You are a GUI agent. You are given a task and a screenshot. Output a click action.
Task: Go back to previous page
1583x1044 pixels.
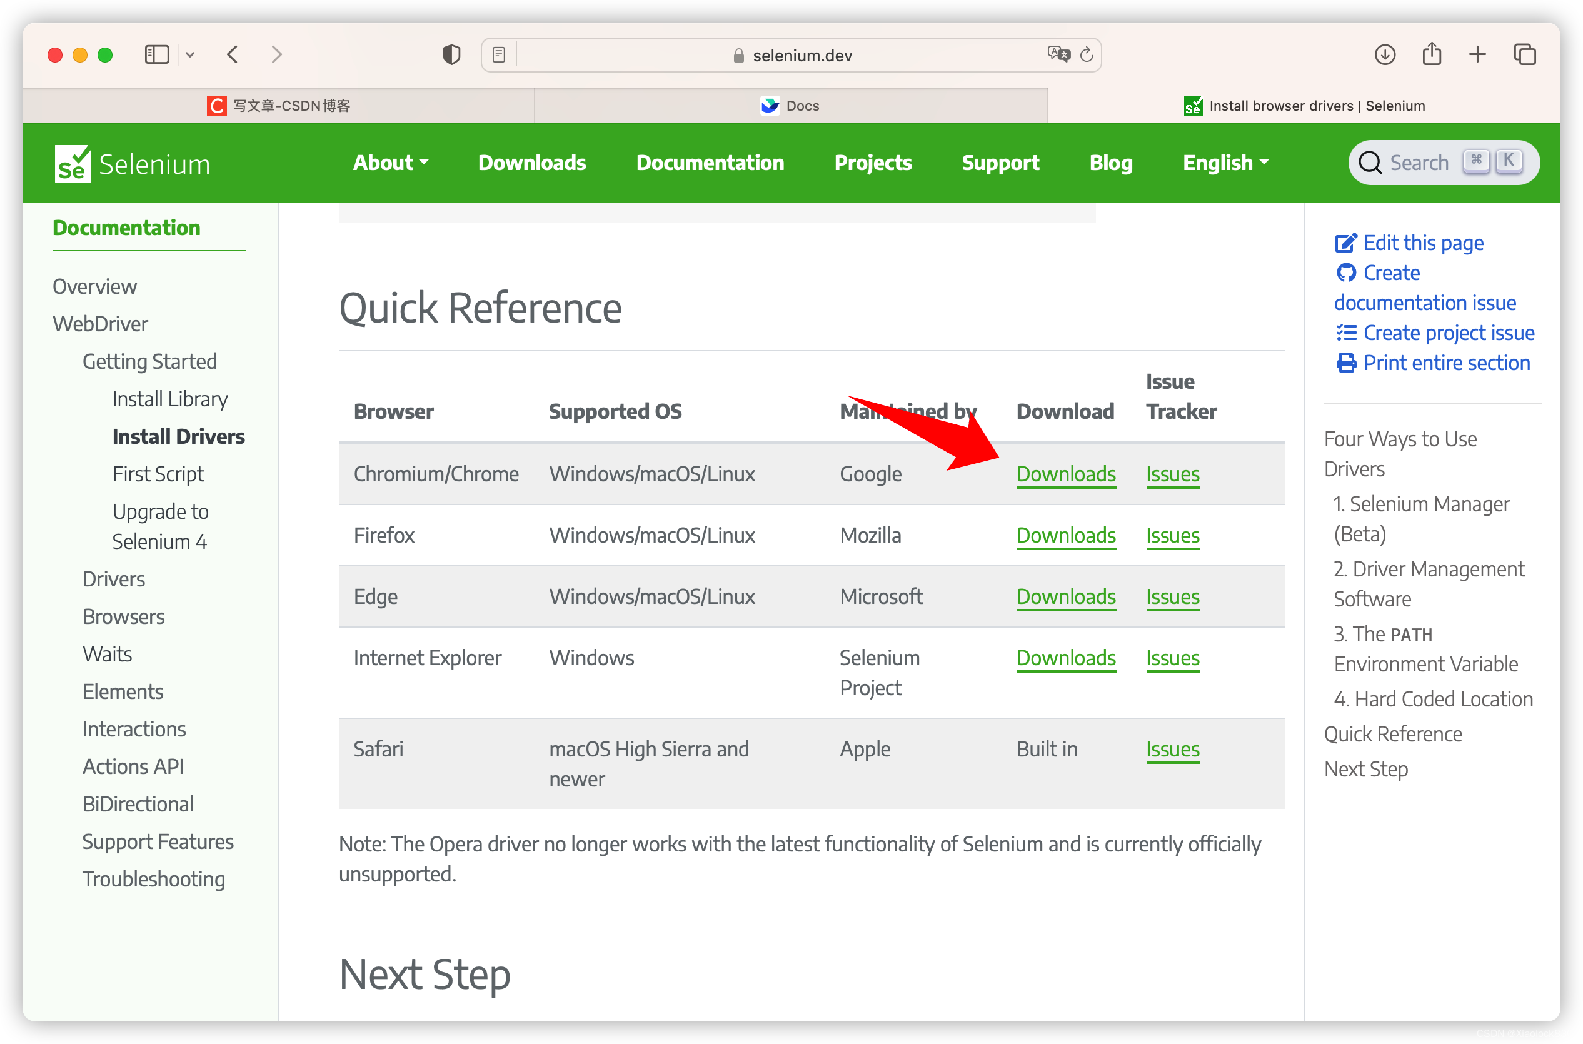tap(233, 54)
